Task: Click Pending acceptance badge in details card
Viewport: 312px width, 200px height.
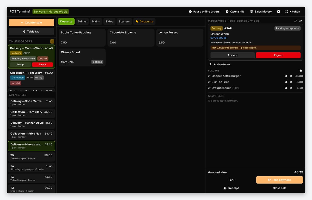Action: click(x=287, y=28)
